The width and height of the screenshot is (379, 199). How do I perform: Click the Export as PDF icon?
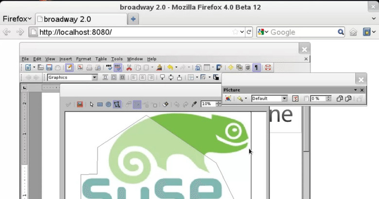click(x=80, y=67)
